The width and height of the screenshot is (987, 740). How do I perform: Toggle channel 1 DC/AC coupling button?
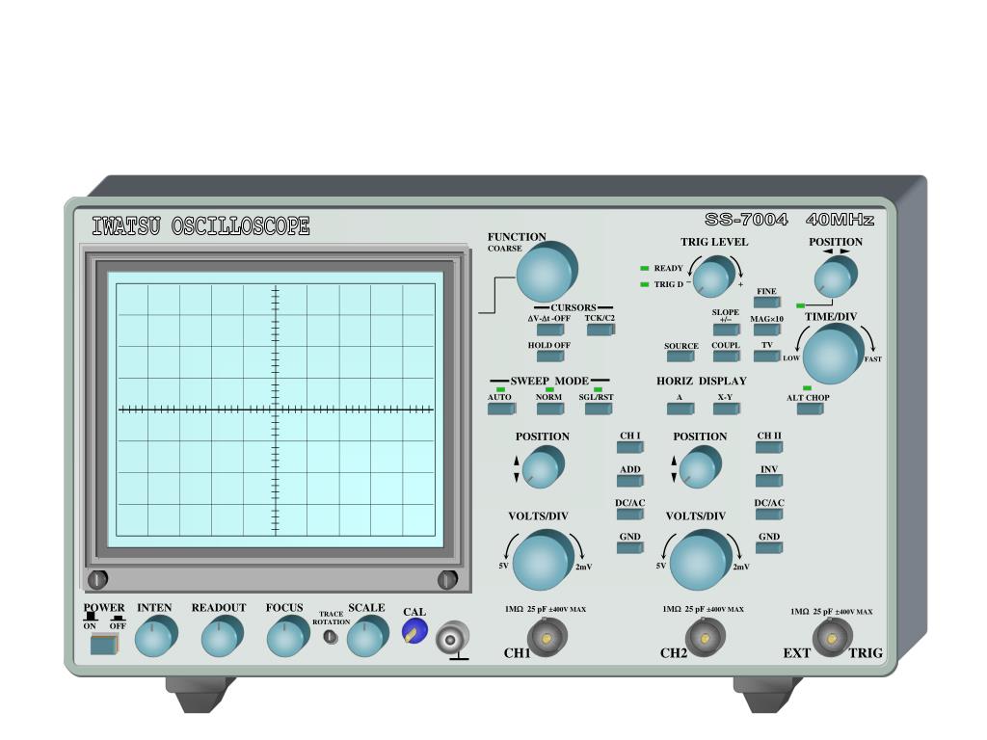point(630,515)
